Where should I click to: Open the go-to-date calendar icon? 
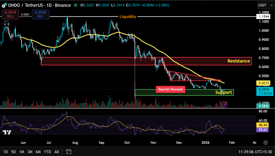coord(68,151)
